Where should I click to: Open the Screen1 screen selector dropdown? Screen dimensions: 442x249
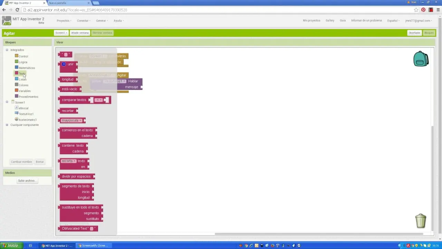(61, 33)
